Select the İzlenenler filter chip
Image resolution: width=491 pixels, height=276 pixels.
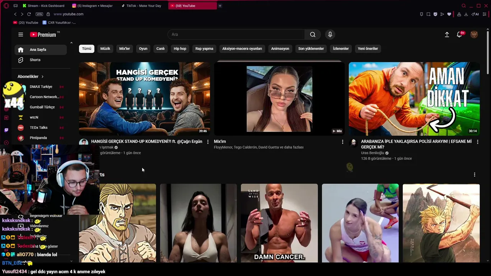click(x=341, y=49)
